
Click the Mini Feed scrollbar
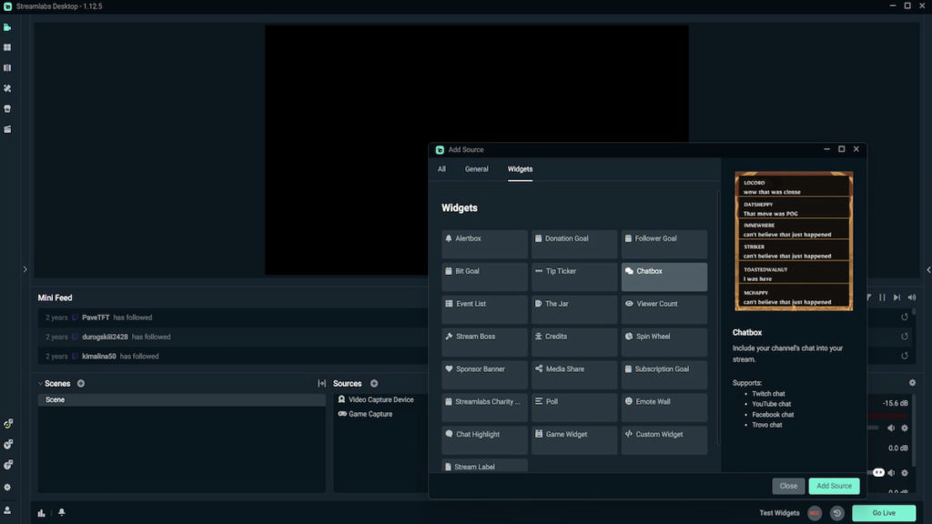point(914,312)
